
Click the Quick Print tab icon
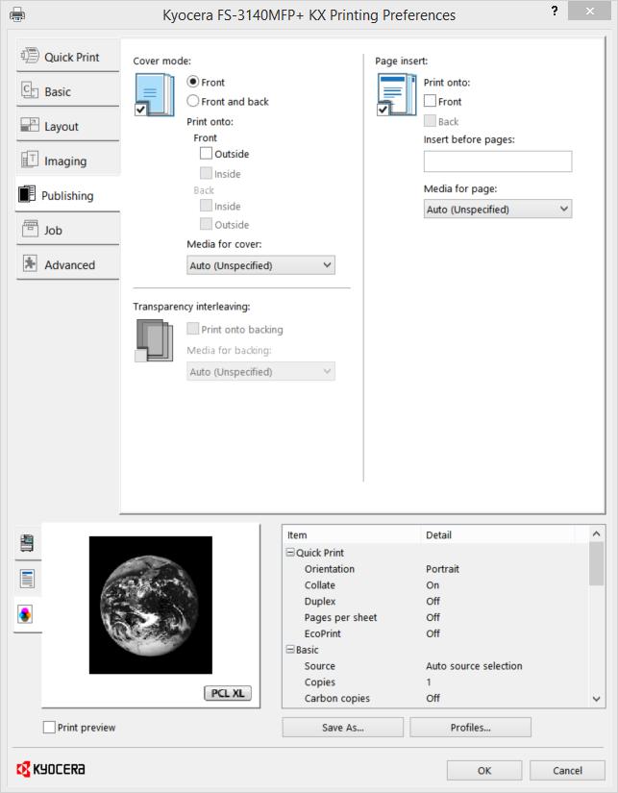[30, 55]
